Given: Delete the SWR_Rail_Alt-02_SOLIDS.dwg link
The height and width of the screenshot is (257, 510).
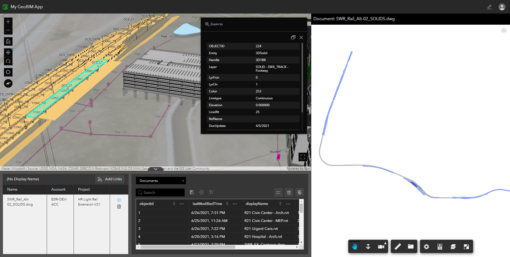Looking at the screenshot, I should (x=119, y=207).
